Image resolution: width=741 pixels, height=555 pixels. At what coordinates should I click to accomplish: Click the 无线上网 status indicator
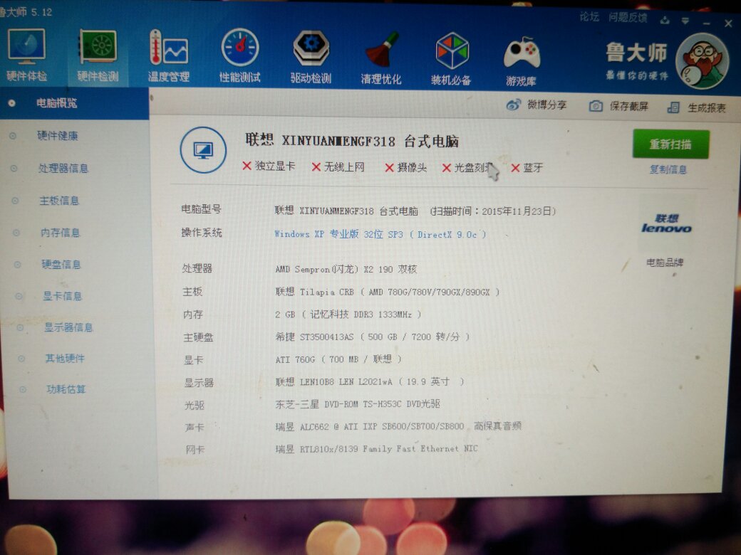(x=338, y=166)
